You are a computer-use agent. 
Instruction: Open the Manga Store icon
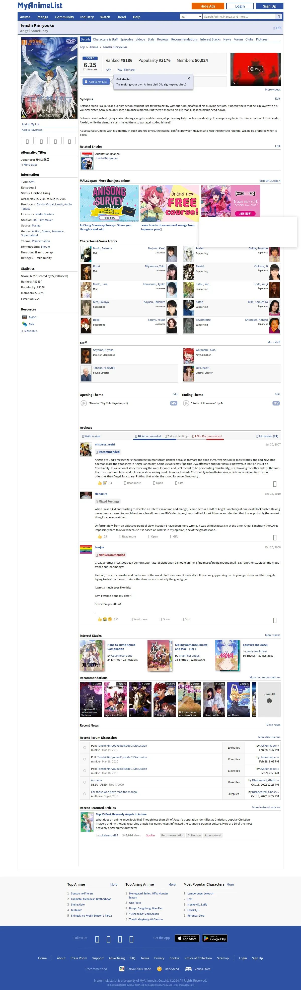188,969
